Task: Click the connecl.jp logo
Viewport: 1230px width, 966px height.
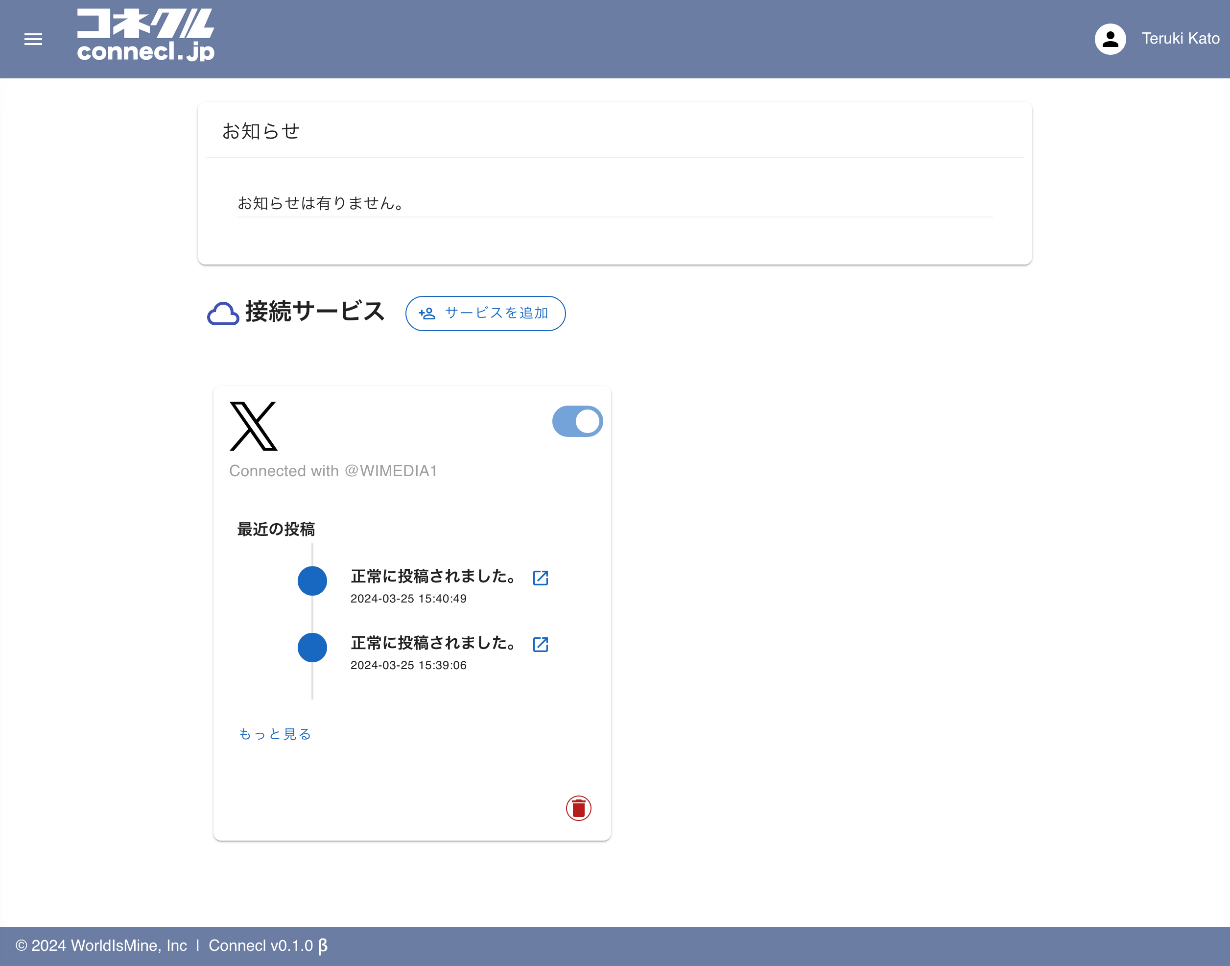Action: coord(146,35)
